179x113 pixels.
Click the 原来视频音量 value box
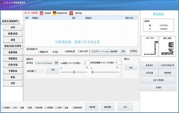(118, 62)
